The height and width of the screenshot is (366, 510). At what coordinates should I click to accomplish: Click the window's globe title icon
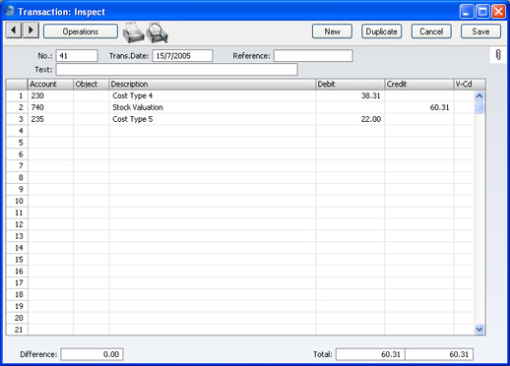pos(10,11)
